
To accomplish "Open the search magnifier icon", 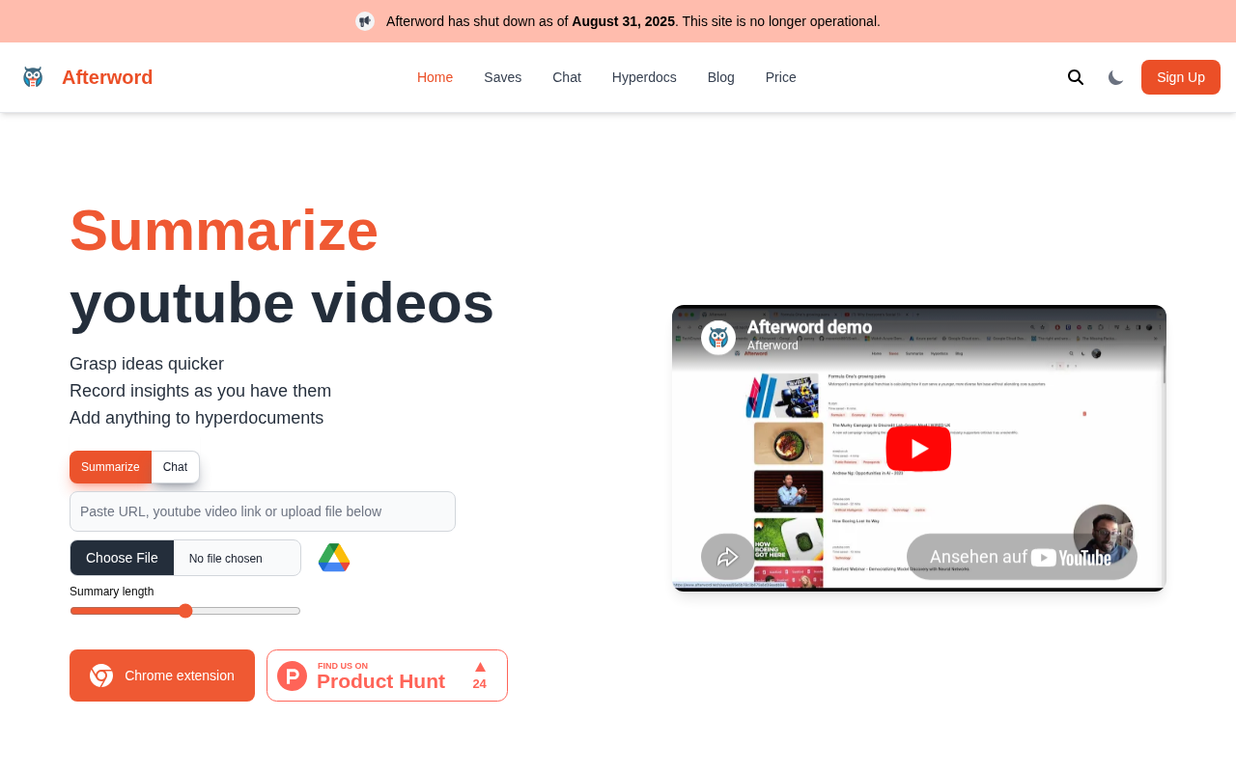I will point(1076,77).
